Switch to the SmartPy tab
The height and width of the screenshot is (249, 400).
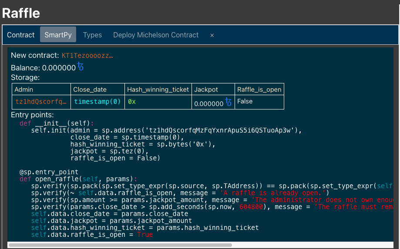pyautogui.click(x=58, y=35)
